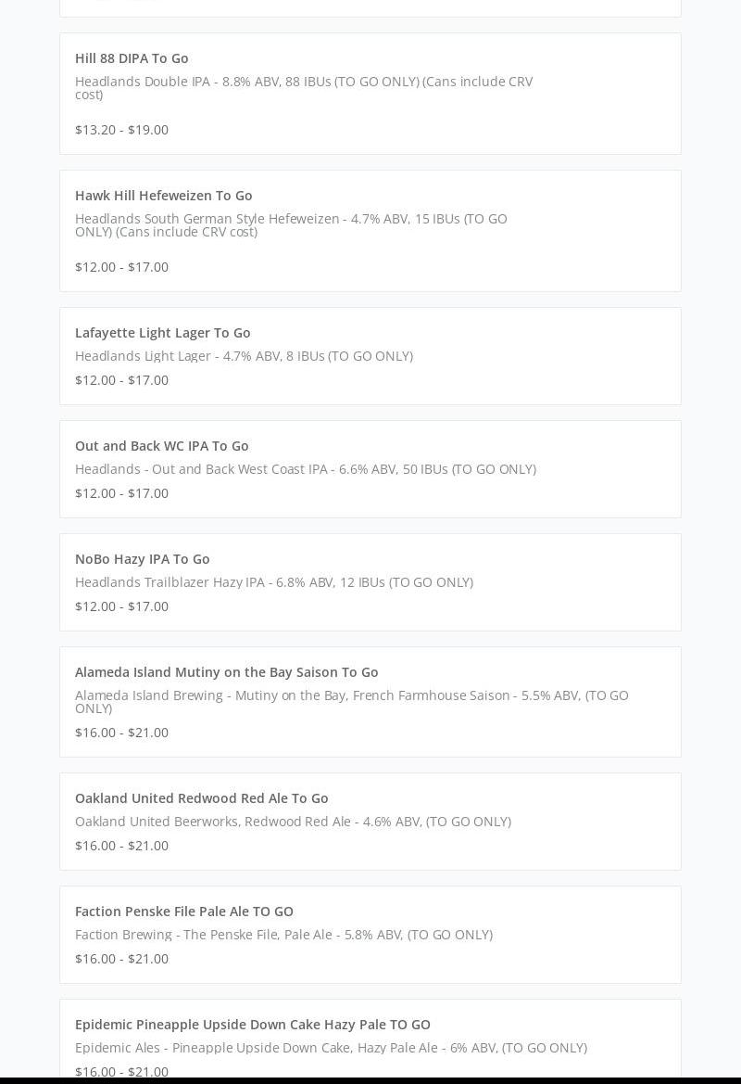The width and height of the screenshot is (741, 1084).
Task: Select Lafayette Light Lager To Go
Action: 162,333
